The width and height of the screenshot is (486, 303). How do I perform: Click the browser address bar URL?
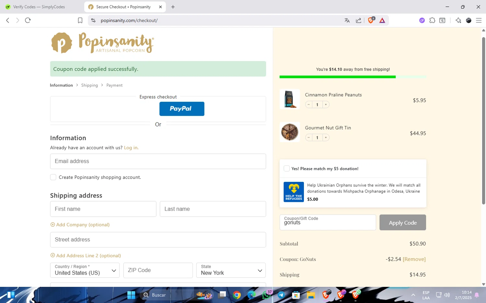point(129,20)
